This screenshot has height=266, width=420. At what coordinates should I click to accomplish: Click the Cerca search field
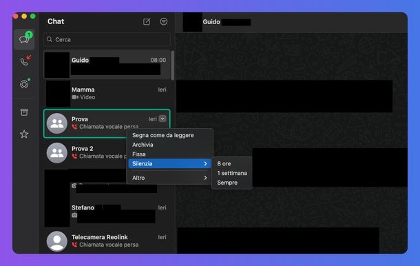point(107,39)
